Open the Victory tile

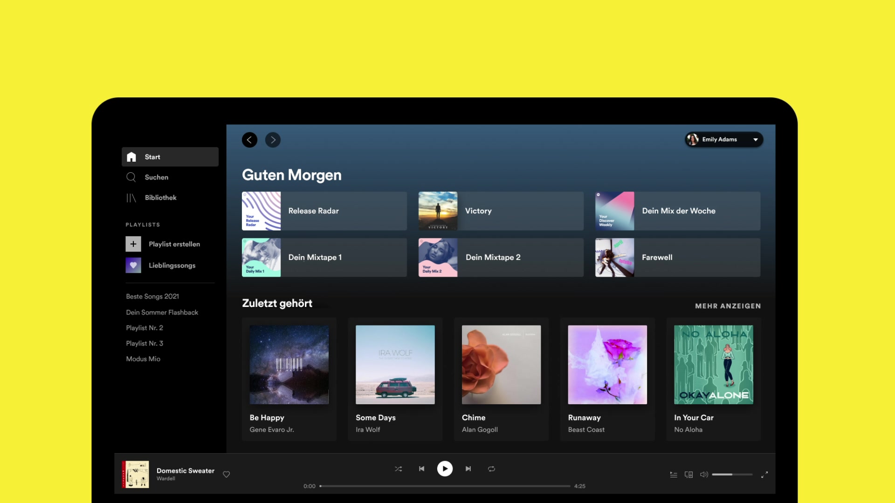pos(501,211)
